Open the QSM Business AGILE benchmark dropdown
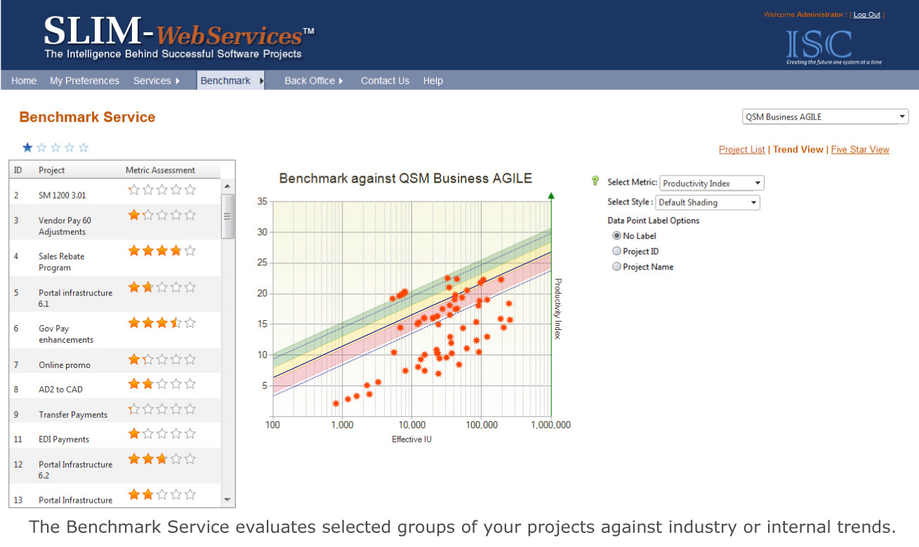Image resolution: width=919 pixels, height=547 pixels. pos(826,117)
